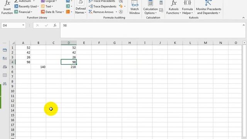Open the Math & Trig functions icon
The height and width of the screenshot is (139, 247).
click(x=69, y=7)
